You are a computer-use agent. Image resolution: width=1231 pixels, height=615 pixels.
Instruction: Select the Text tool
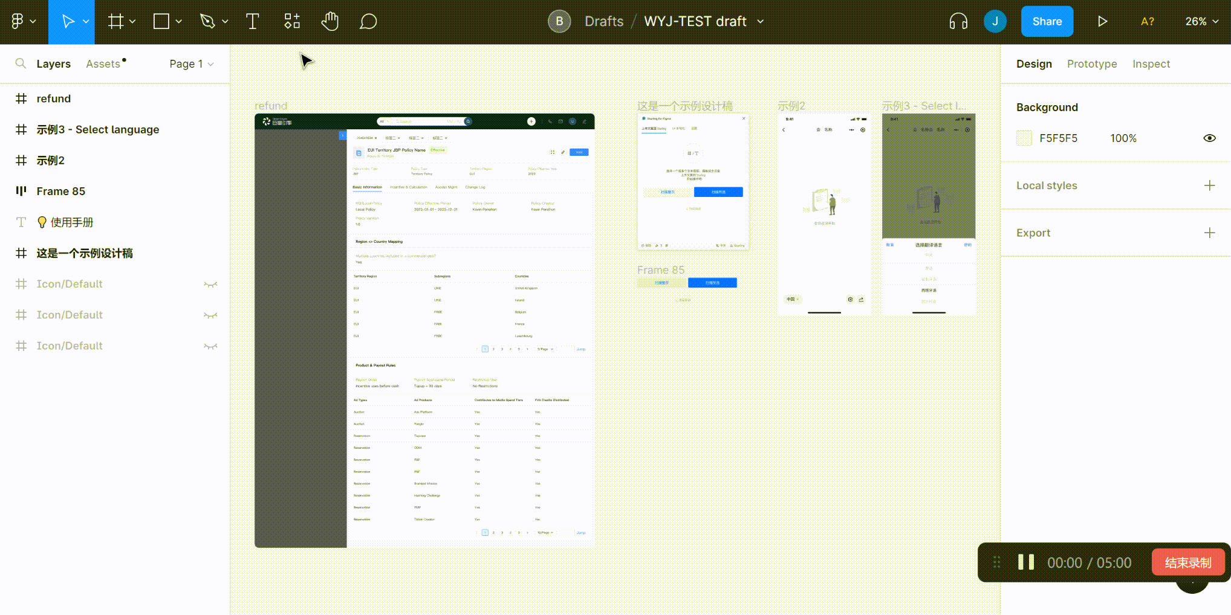click(x=253, y=22)
